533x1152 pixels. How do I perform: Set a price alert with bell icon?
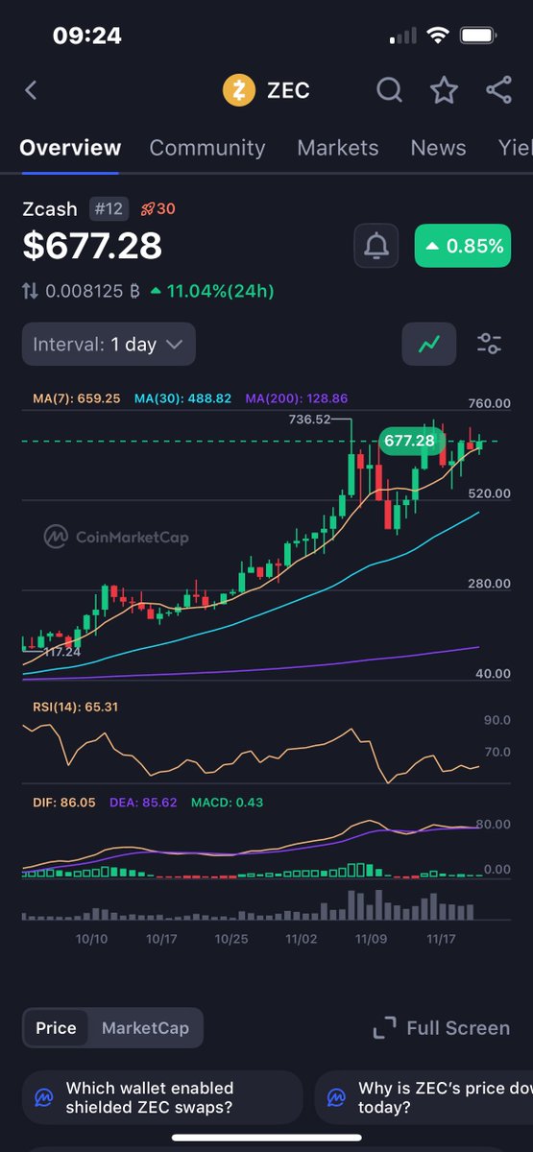point(376,247)
